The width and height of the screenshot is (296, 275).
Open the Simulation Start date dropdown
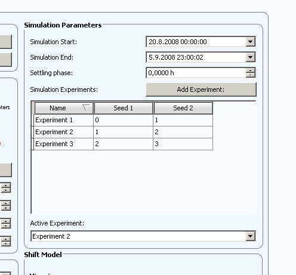pyautogui.click(x=250, y=42)
